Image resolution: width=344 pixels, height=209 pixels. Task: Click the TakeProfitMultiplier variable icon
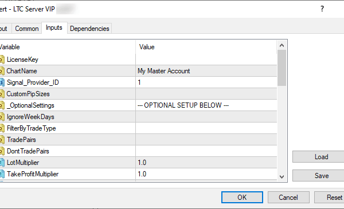click(x=2, y=174)
